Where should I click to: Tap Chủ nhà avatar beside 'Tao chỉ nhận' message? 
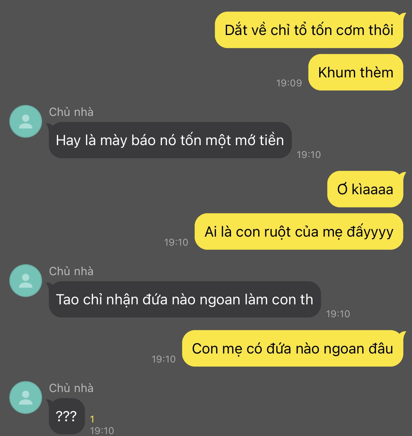(x=26, y=281)
